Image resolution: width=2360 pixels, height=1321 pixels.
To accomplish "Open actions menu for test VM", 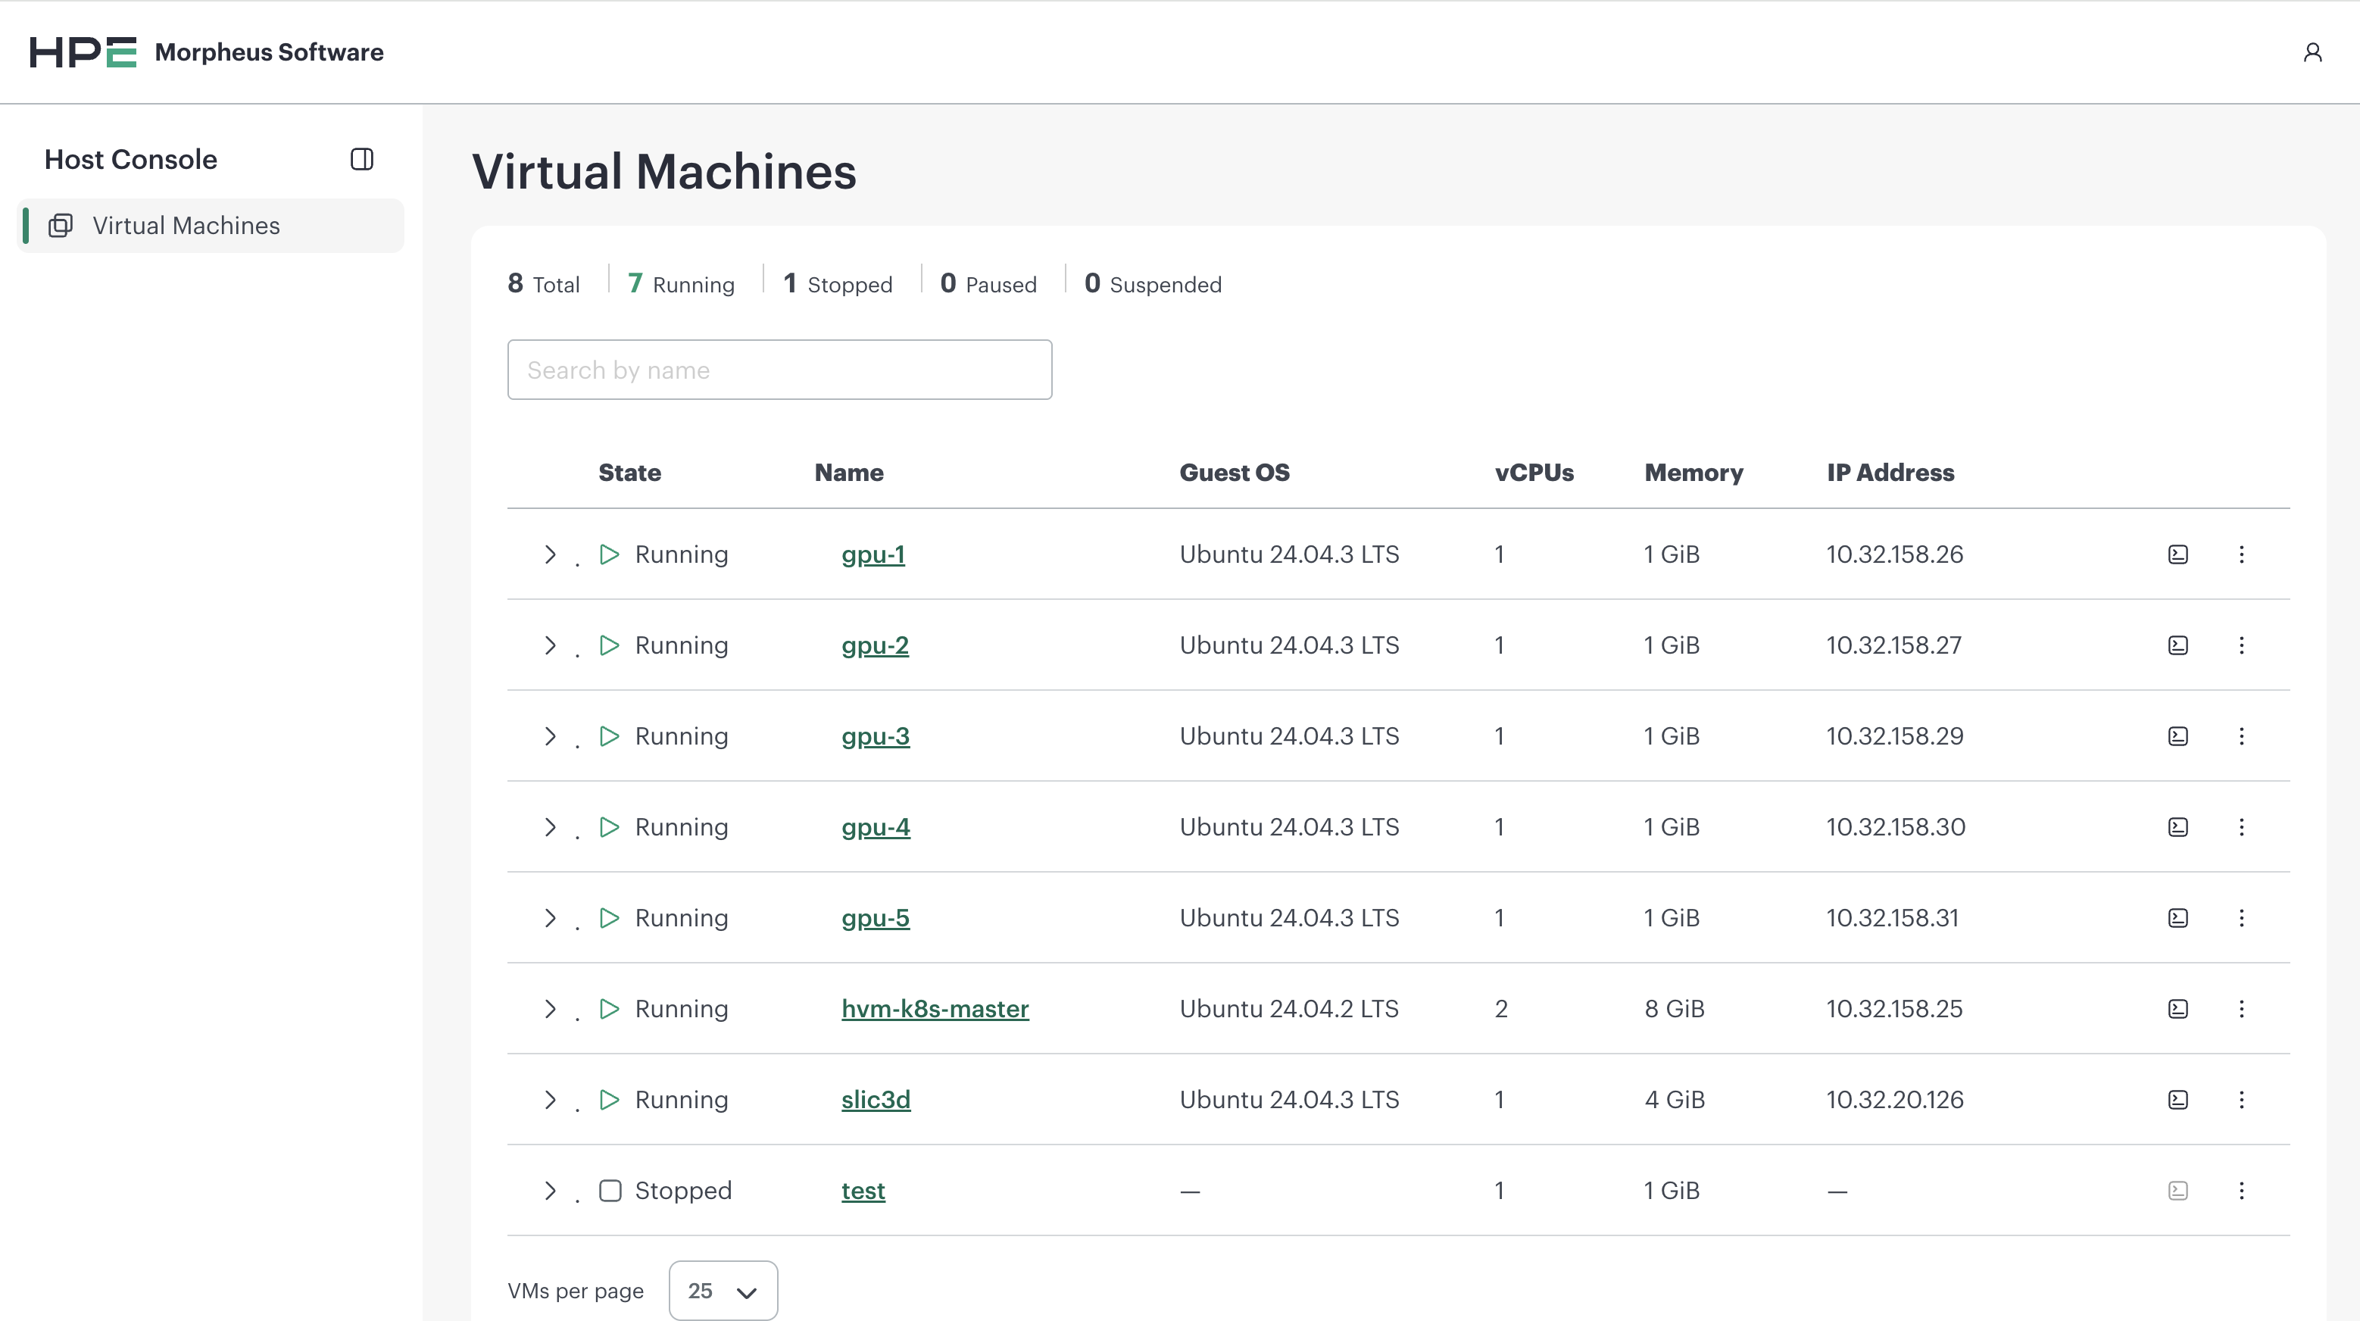I will 2241,1190.
